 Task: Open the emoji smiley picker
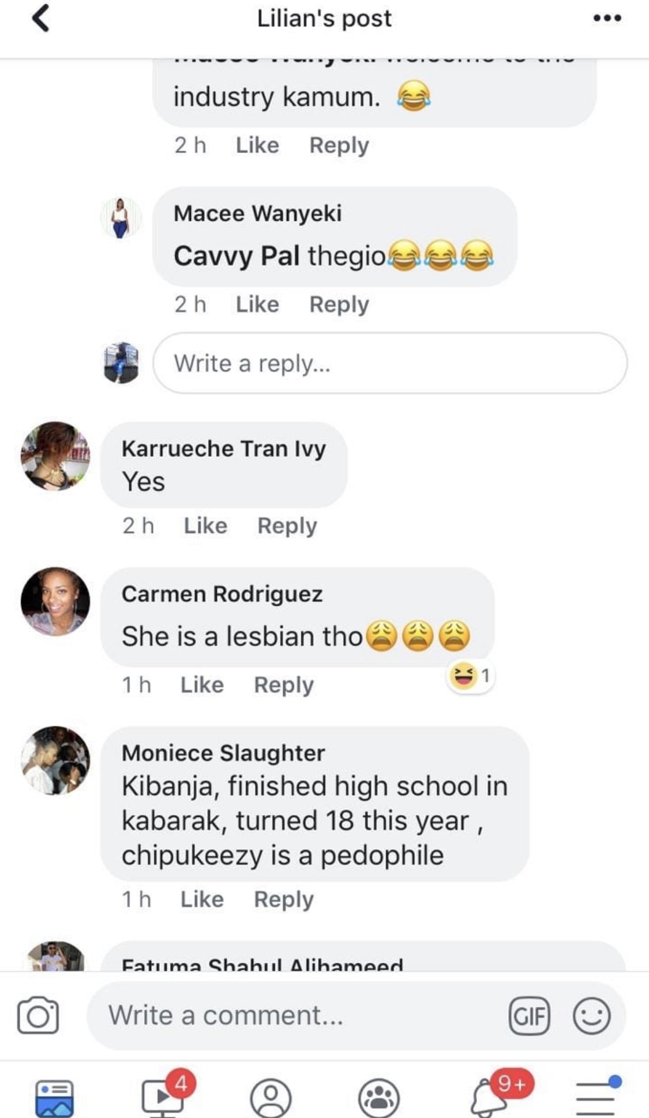click(591, 1016)
